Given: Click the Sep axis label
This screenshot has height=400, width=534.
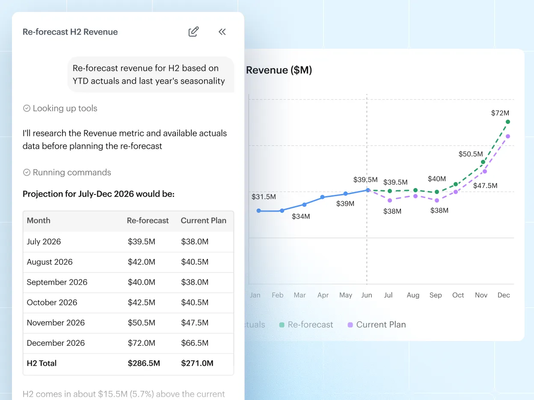Looking at the screenshot, I should coord(436,295).
